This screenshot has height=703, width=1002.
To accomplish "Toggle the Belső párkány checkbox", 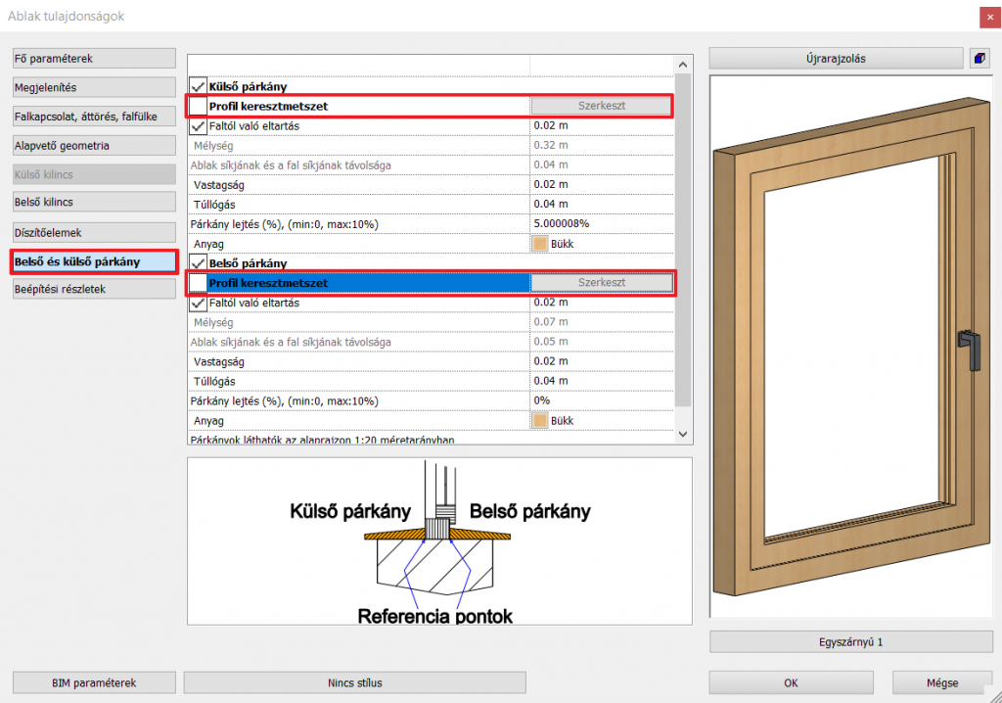I will (198, 263).
